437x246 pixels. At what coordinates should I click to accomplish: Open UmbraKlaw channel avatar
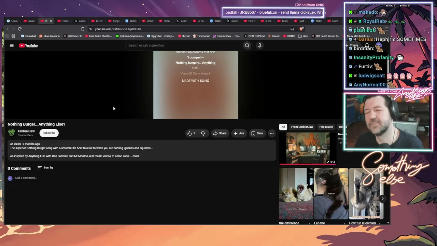tap(12, 133)
